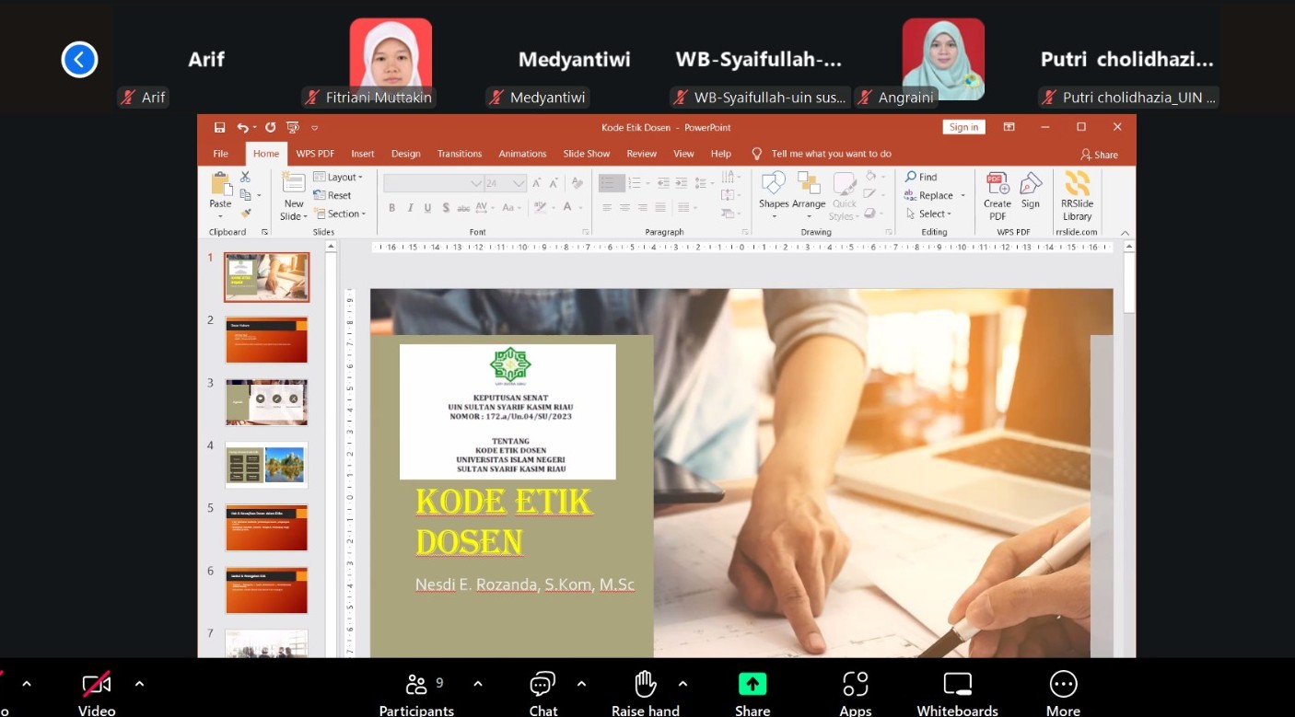Image resolution: width=1295 pixels, height=717 pixels.
Task: Click Replace in the Editing group
Action: pyautogui.click(x=935, y=195)
